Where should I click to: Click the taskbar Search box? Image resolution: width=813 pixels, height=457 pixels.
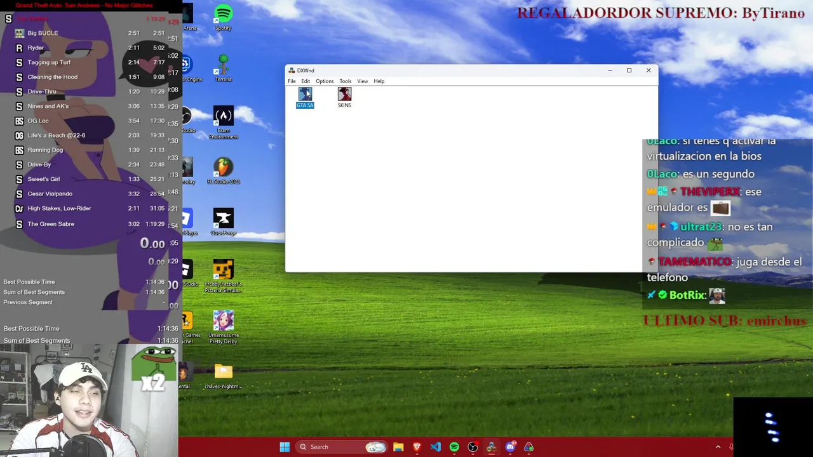click(x=342, y=447)
